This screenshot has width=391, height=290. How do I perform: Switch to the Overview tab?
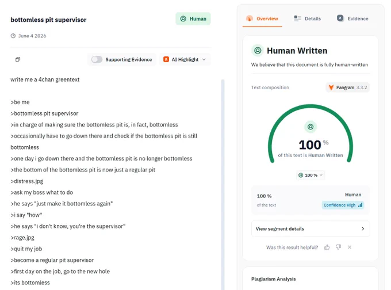pos(262,19)
